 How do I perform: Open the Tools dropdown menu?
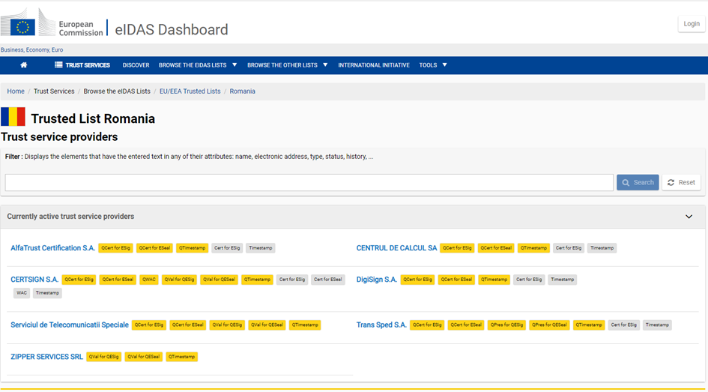click(433, 65)
